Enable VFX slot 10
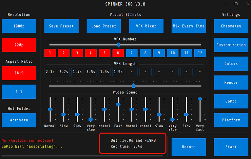The height and width of the screenshot is (159, 251). point(173,53)
